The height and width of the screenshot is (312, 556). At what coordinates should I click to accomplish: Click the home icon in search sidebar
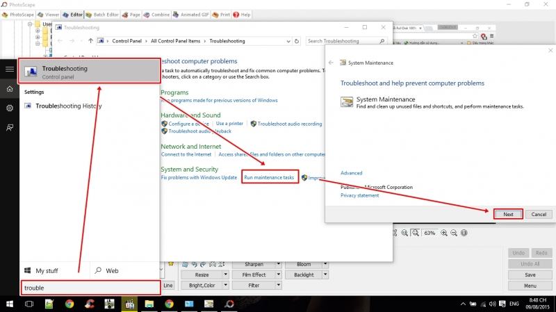10,89
